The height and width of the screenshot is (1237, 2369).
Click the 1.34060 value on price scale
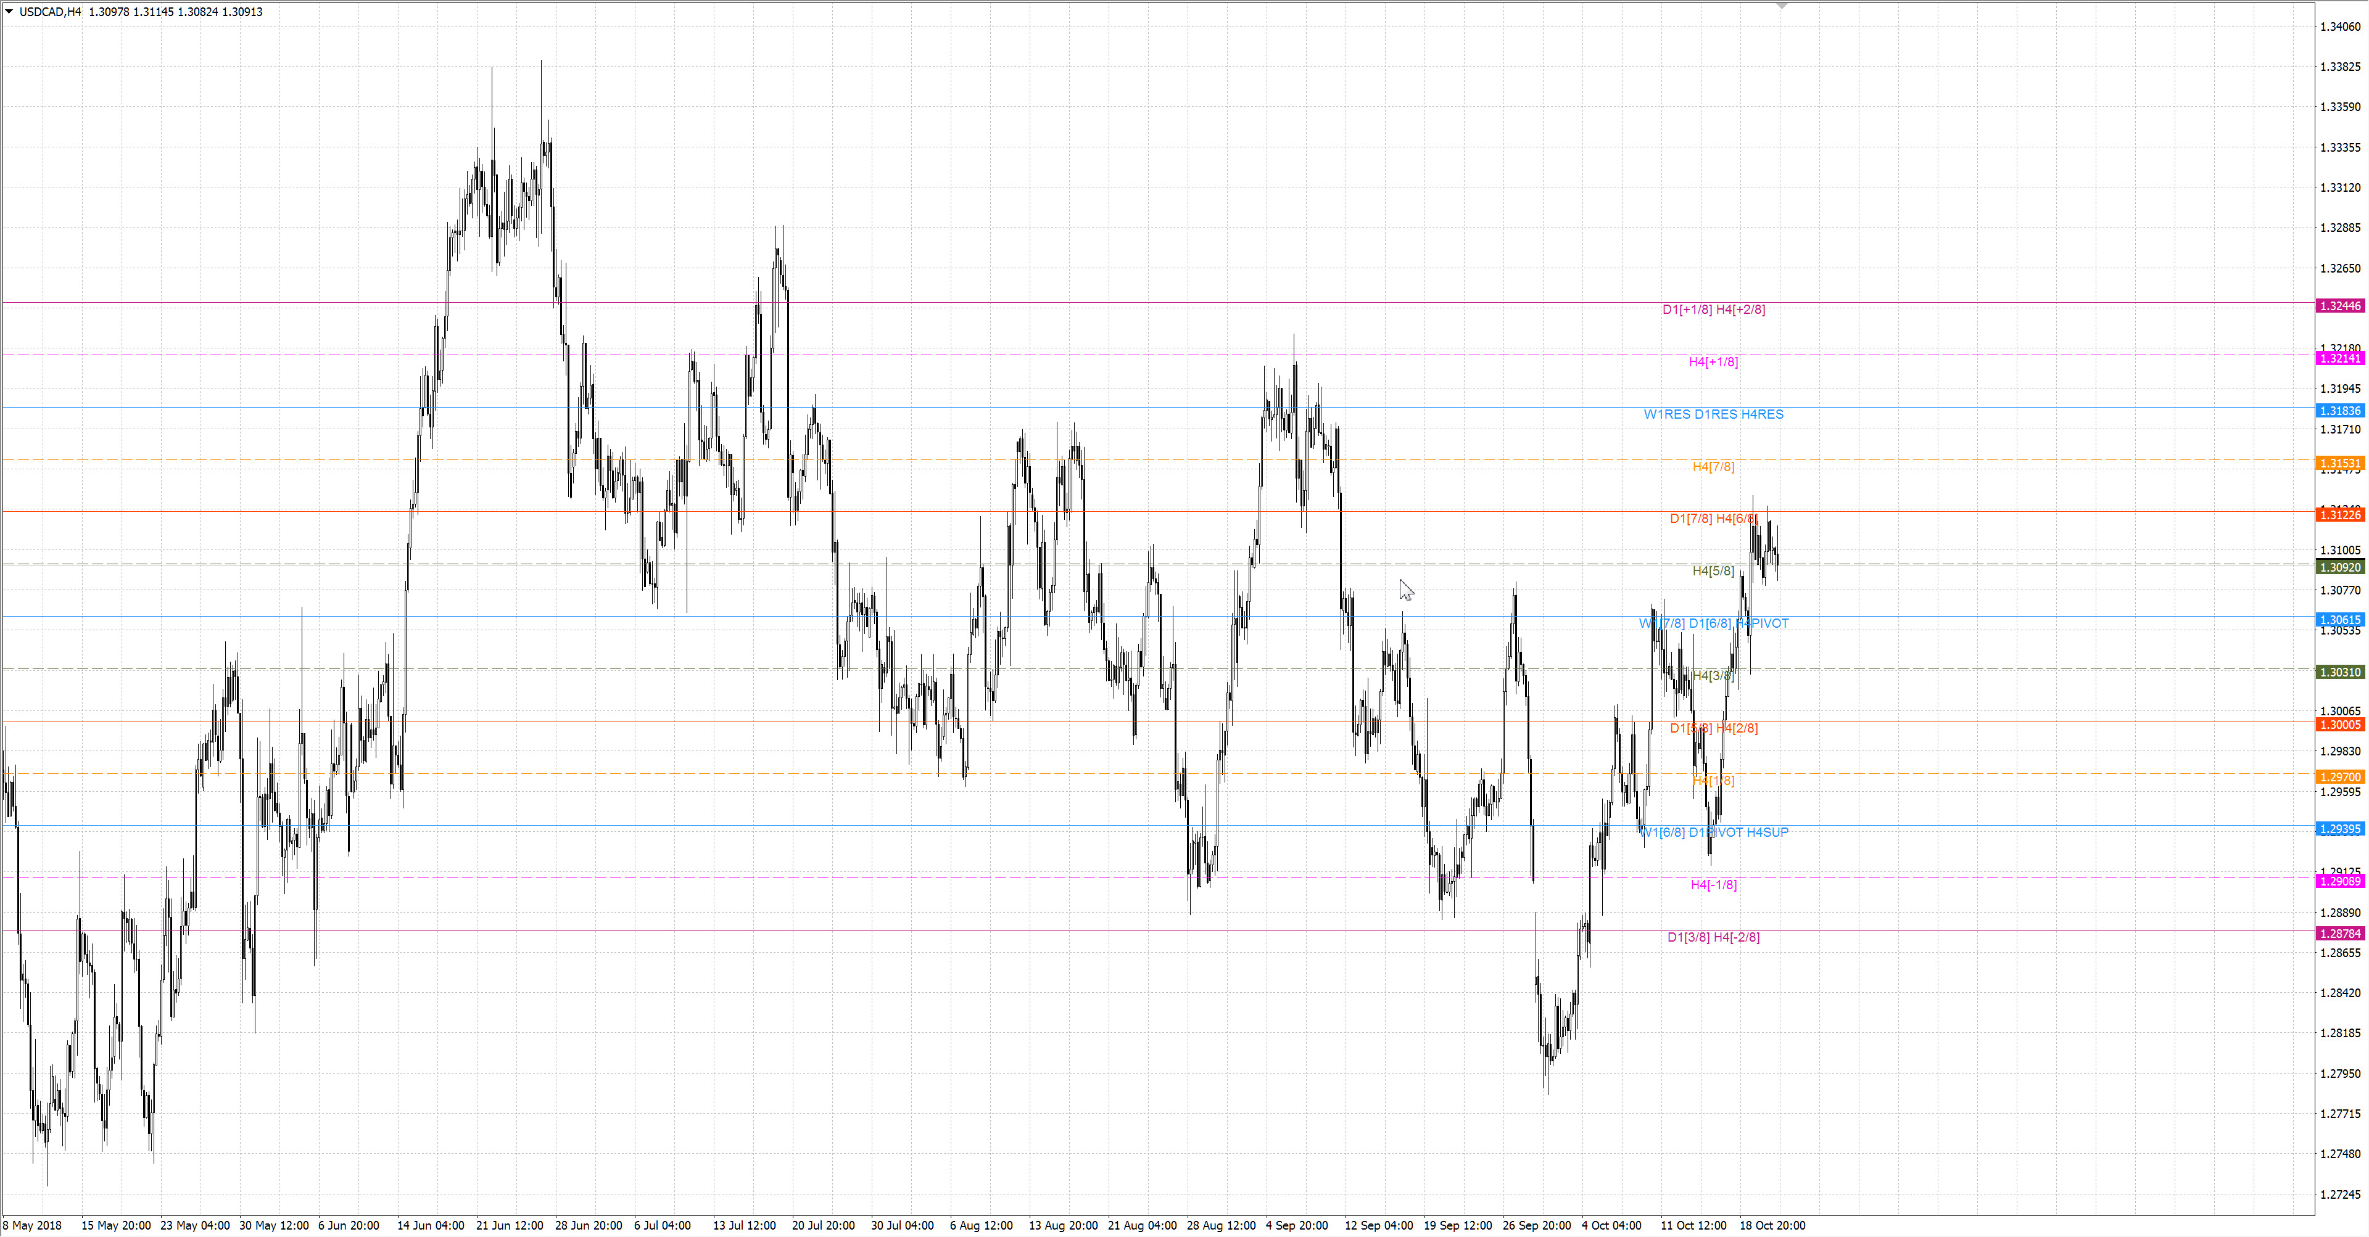2341,27
